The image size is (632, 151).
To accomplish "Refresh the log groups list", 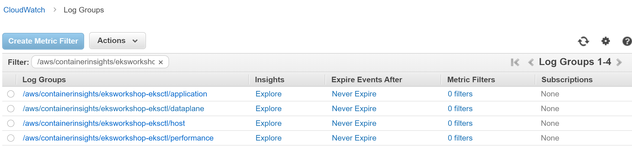I will [x=583, y=41].
